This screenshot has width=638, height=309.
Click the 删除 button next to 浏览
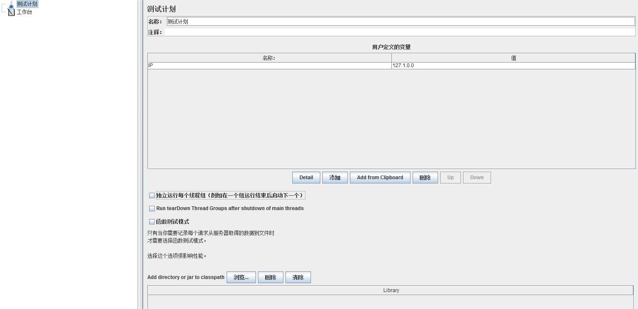271,277
